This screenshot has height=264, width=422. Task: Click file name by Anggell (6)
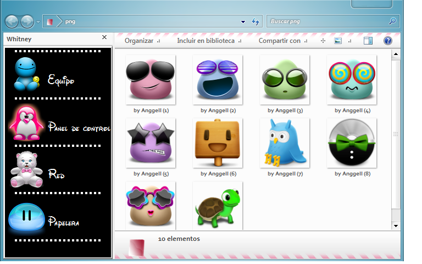click(x=218, y=174)
